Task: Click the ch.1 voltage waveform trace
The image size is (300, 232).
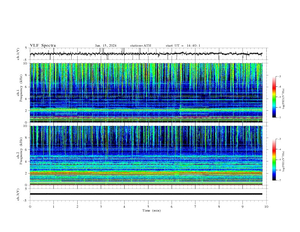Action: pos(146,54)
